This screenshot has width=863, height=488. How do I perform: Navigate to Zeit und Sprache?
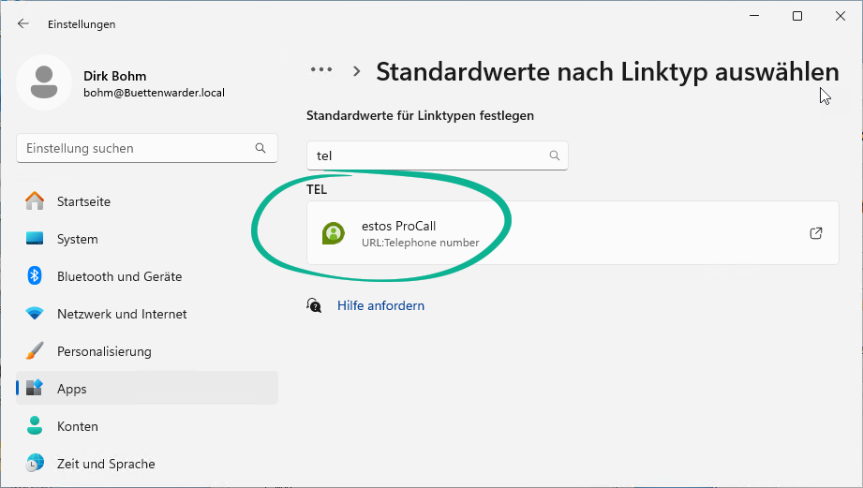[106, 464]
